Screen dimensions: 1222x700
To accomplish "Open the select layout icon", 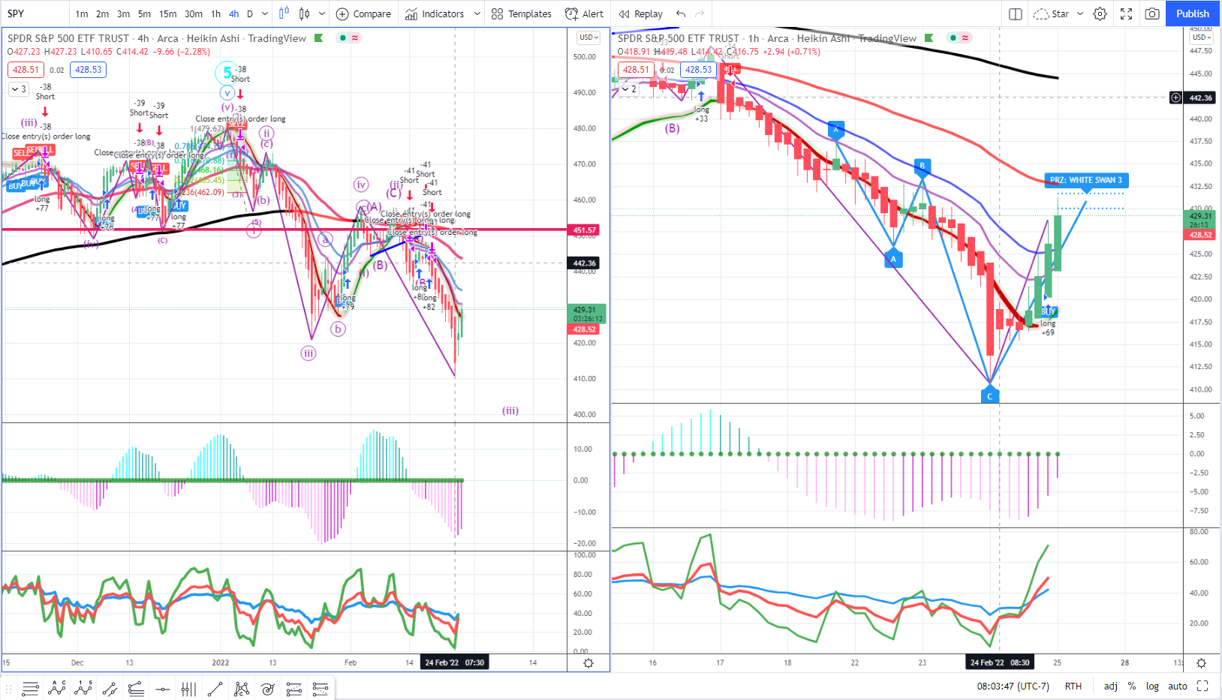I will 1016,14.
